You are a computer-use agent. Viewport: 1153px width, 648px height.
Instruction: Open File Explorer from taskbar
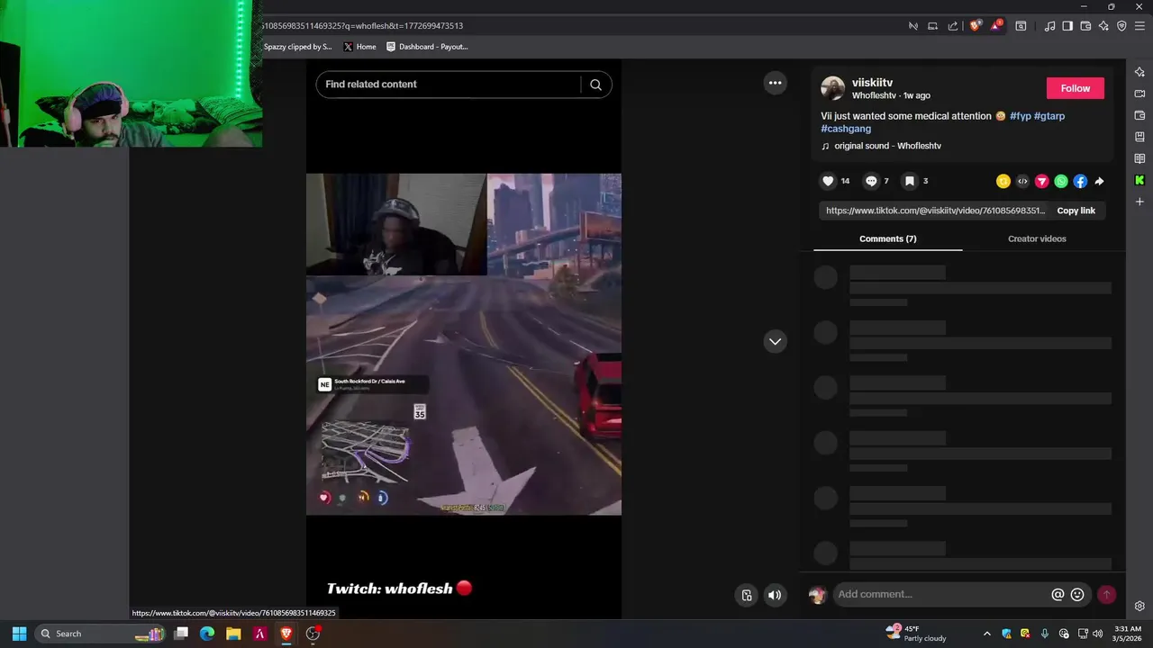click(233, 634)
